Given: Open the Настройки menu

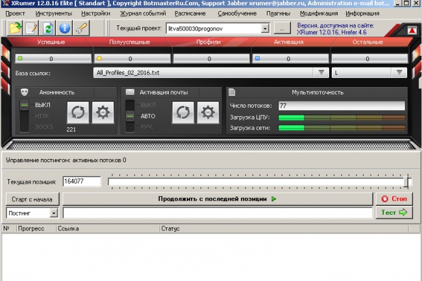Looking at the screenshot, I should [x=95, y=14].
